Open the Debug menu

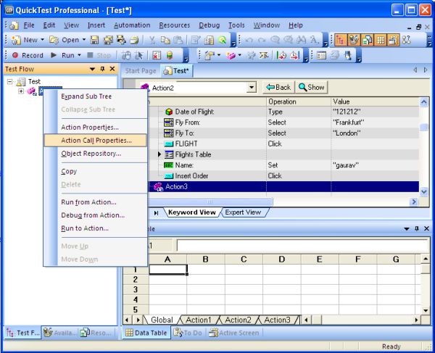tap(210, 25)
